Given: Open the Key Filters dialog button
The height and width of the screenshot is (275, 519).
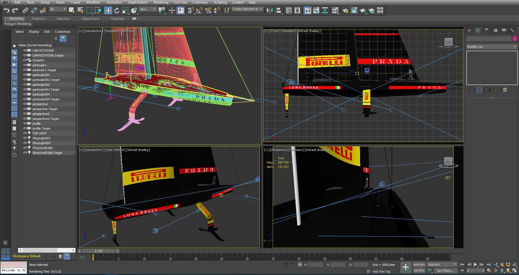Looking at the screenshot, I should click(445, 270).
